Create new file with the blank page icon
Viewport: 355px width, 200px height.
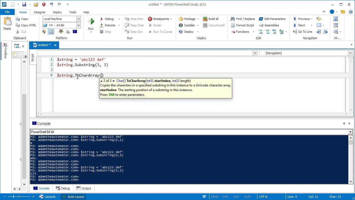click(13, 4)
